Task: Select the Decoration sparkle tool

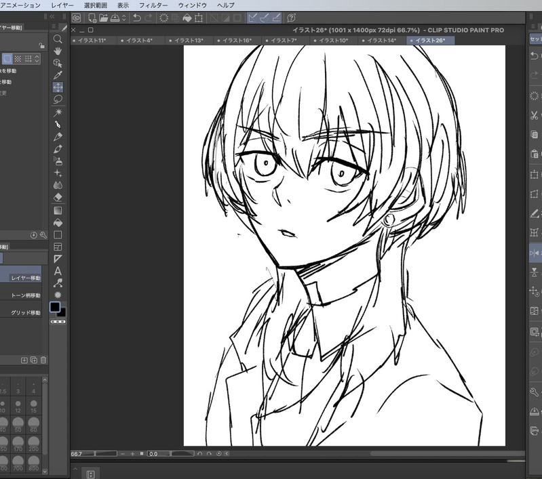Action: pyautogui.click(x=58, y=173)
